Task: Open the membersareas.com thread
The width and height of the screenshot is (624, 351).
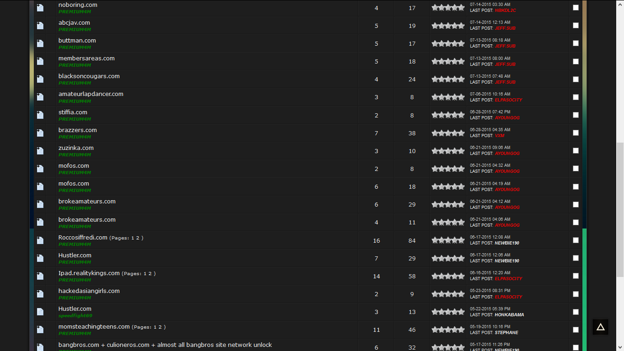Action: point(86,58)
